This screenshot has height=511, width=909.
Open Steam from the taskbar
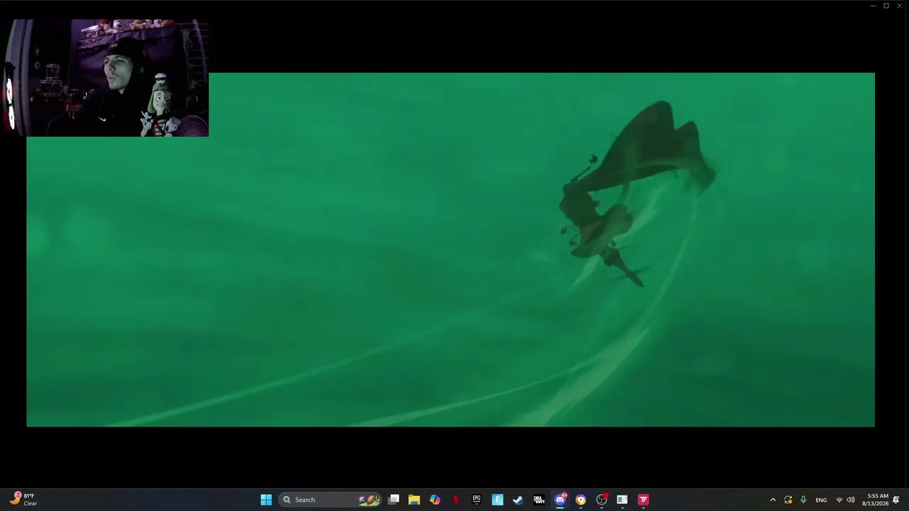(x=518, y=500)
